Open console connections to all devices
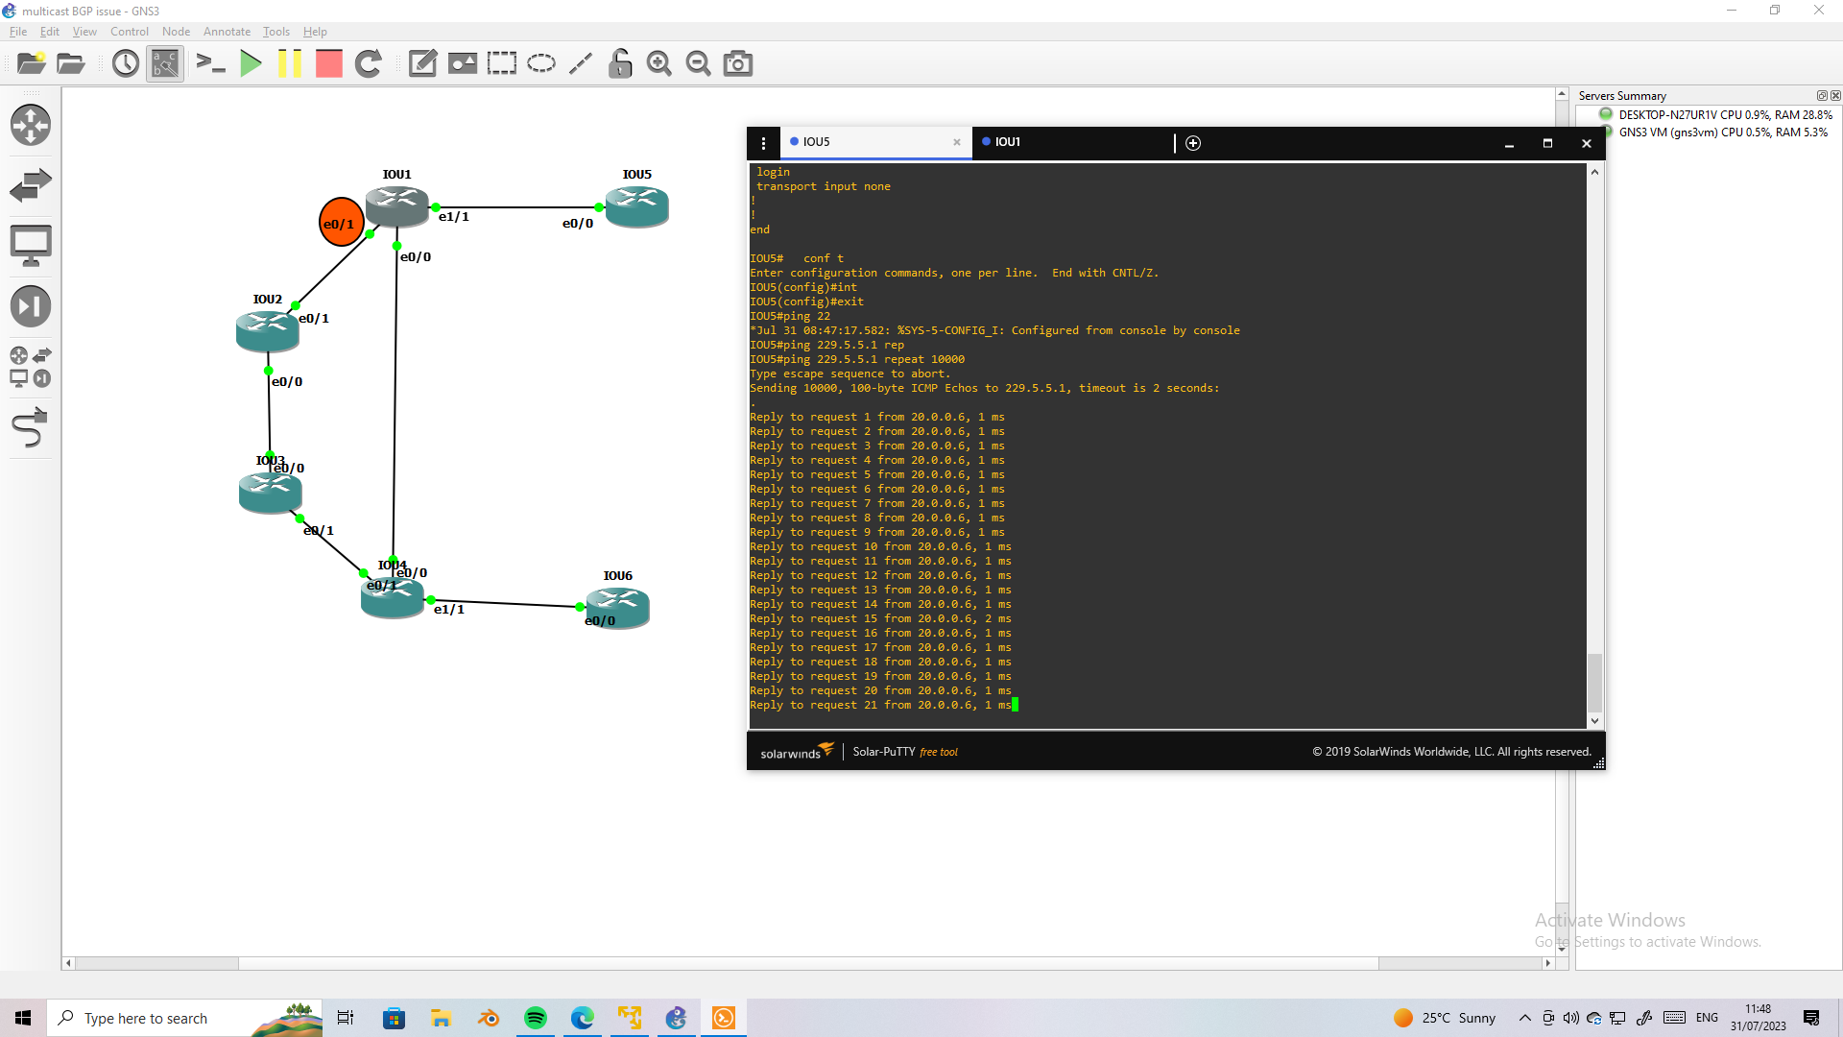Screen dimensions: 1843x1037 (x=211, y=63)
